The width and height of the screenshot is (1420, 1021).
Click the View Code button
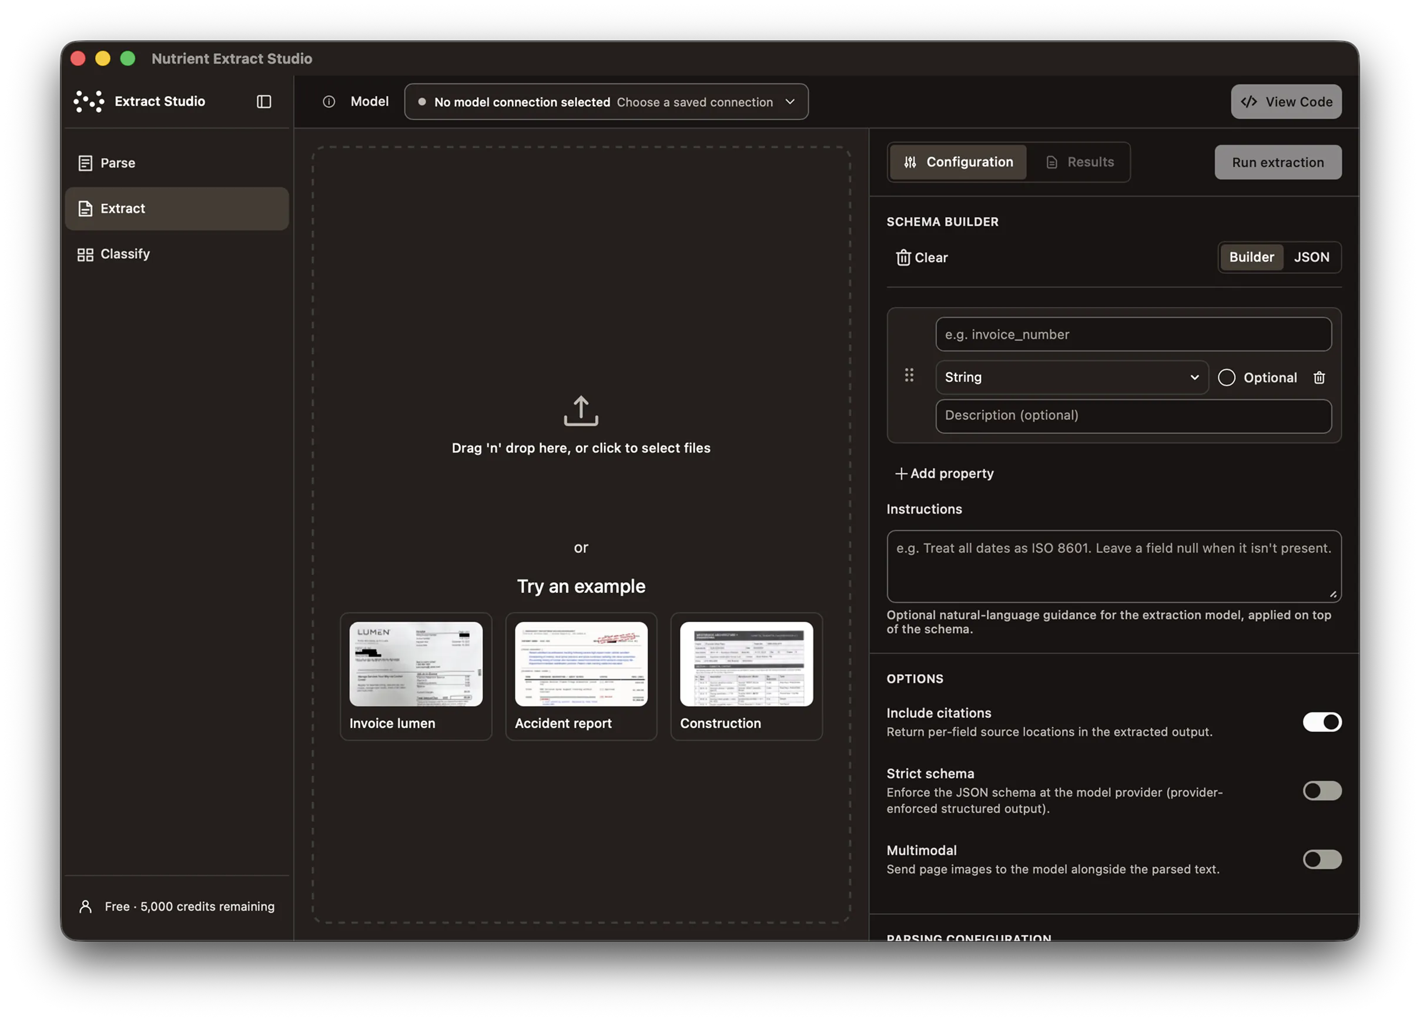point(1285,102)
